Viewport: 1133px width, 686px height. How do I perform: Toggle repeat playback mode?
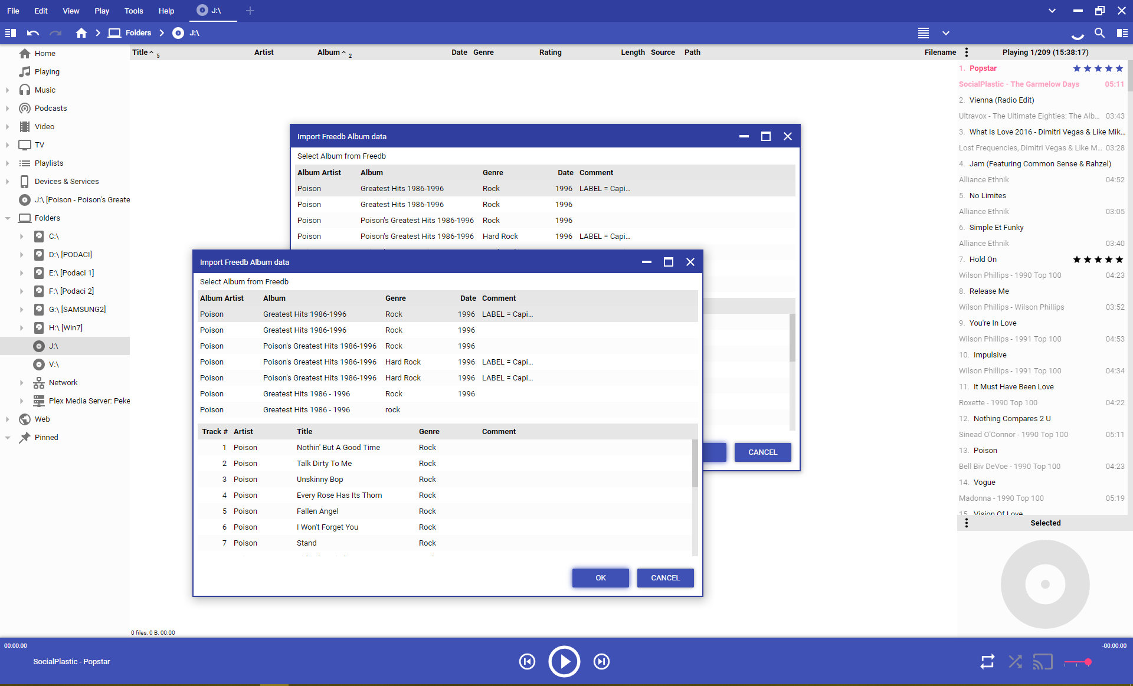987,661
